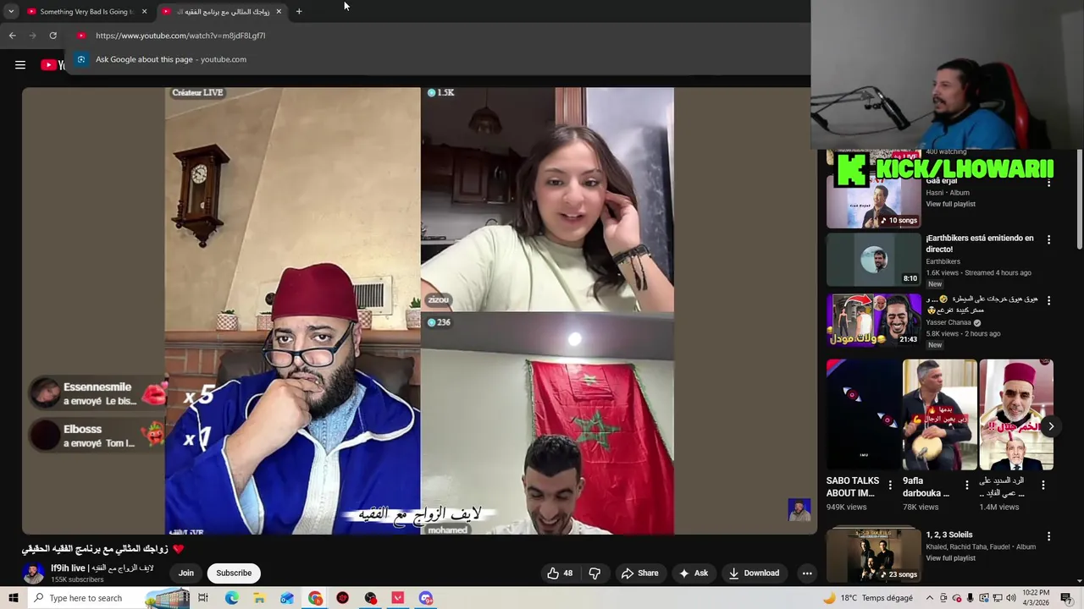Click '1, 2, 3 Soleils' album title
1084x609 pixels.
pos(949,535)
